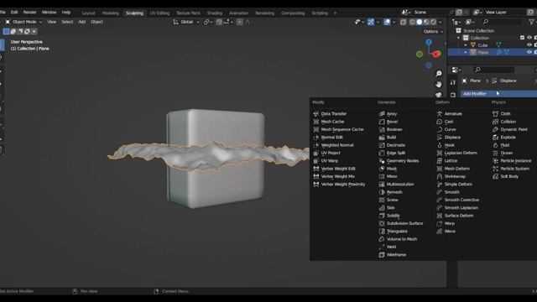Screen dimensions: 537x302
Task: Open the Render menu
Action: coord(30,12)
